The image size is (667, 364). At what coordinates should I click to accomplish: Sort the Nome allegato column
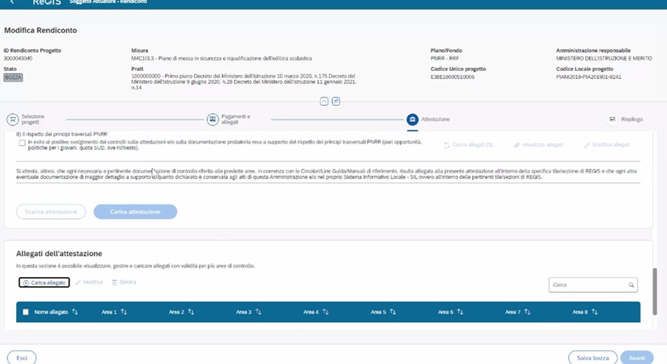click(75, 312)
